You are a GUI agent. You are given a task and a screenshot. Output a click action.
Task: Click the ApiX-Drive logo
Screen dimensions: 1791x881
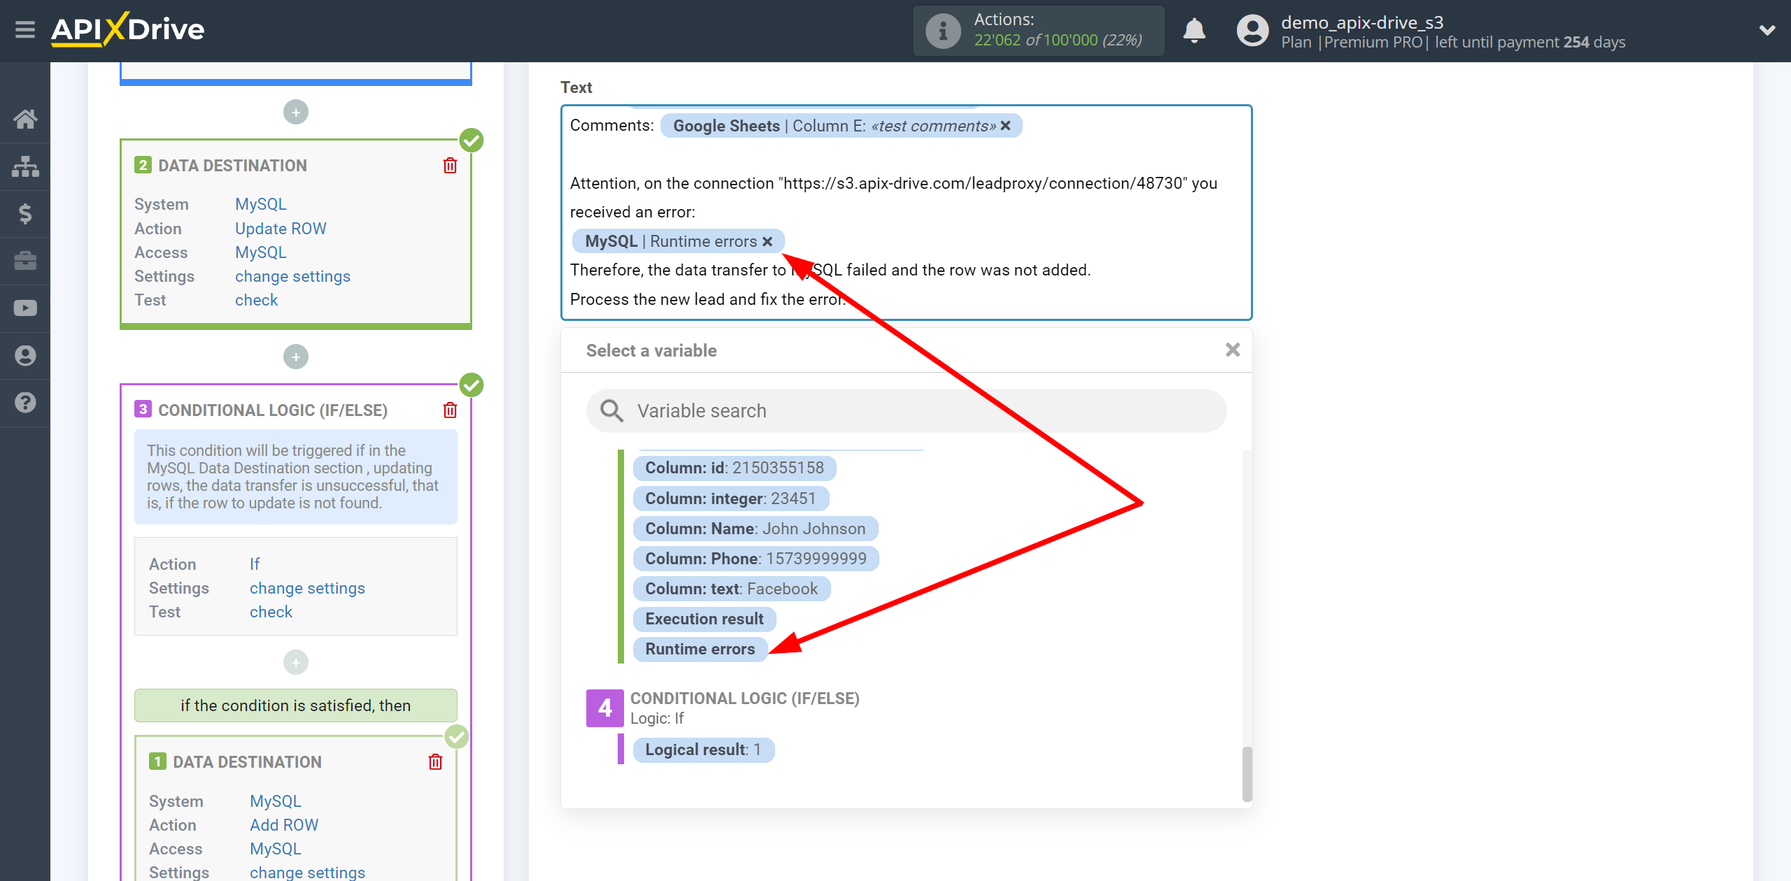pyautogui.click(x=127, y=29)
